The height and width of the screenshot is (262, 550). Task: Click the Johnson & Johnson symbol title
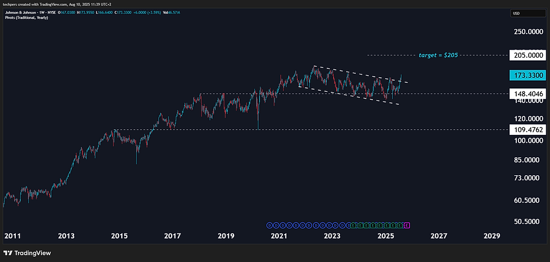tap(30, 12)
